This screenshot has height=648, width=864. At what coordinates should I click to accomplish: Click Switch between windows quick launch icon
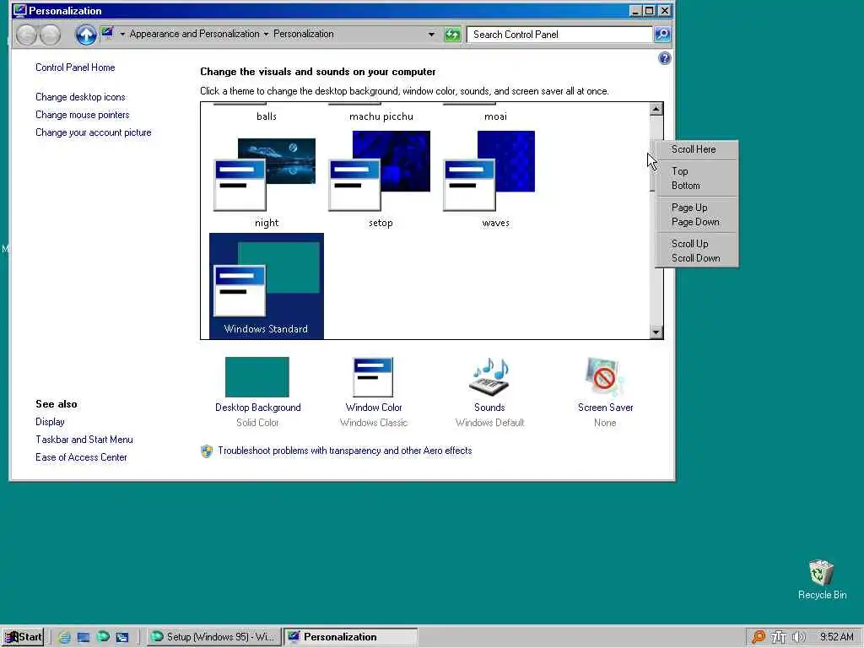coord(121,637)
